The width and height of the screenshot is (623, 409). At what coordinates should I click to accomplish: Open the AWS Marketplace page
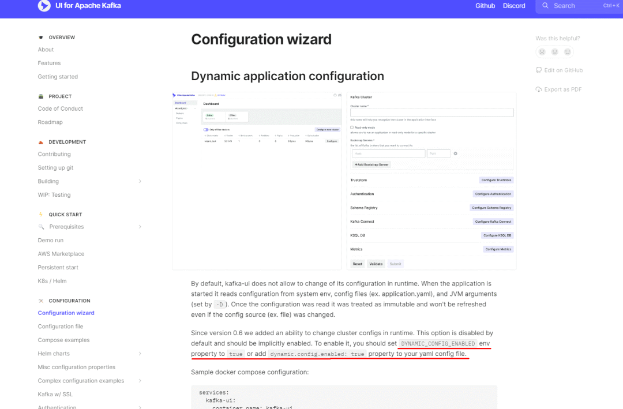(x=61, y=254)
